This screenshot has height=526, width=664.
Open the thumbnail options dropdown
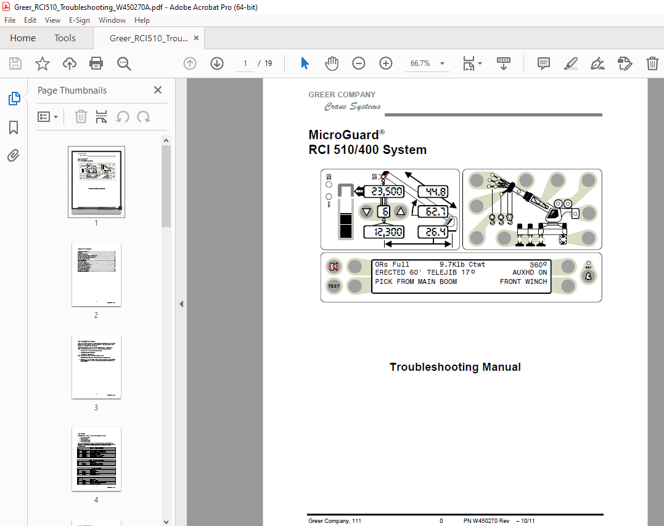click(x=48, y=116)
